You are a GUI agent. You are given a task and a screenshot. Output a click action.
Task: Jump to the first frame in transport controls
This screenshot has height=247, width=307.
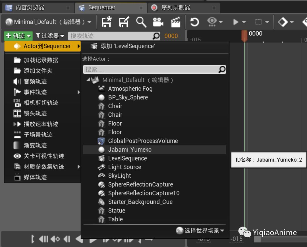[x=33, y=239]
